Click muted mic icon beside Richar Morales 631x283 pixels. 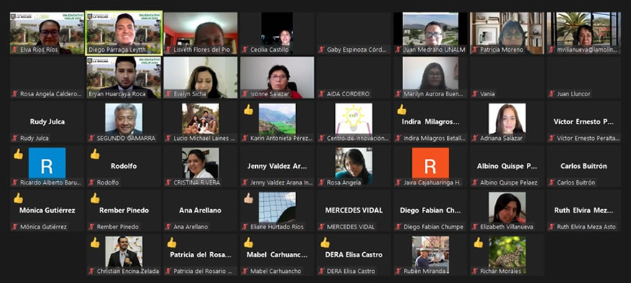pos(475,272)
